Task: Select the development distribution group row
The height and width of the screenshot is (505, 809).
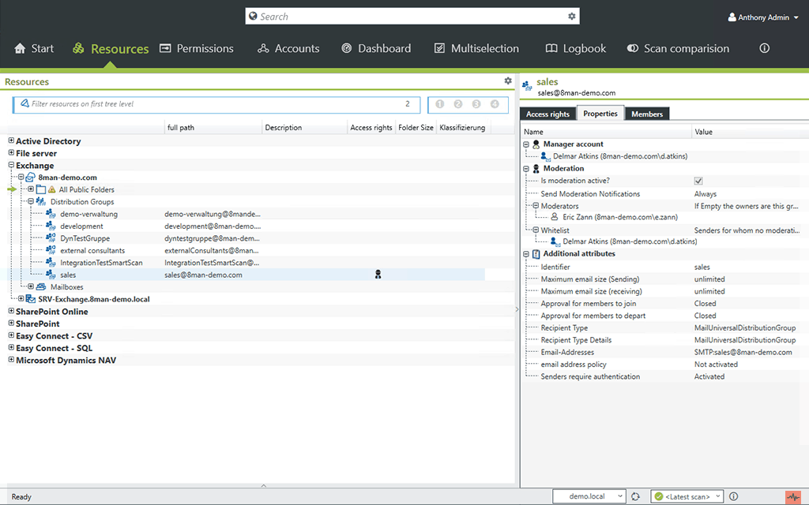Action: coord(243,226)
